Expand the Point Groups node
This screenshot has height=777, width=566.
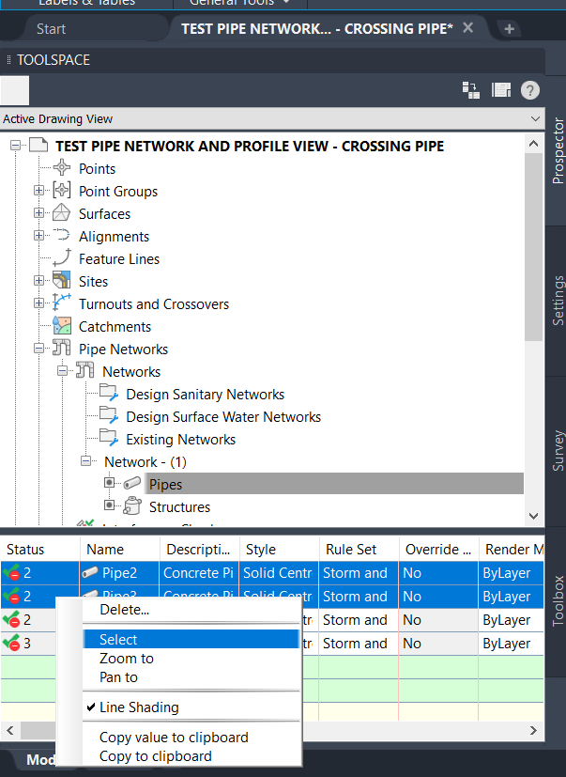(x=38, y=191)
